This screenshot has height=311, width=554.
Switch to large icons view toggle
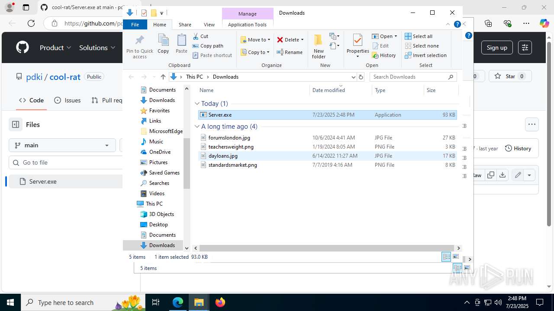click(x=456, y=257)
